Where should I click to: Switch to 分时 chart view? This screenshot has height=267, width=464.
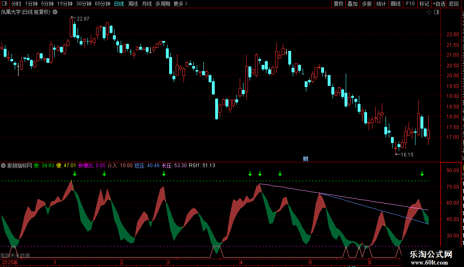click(16, 4)
